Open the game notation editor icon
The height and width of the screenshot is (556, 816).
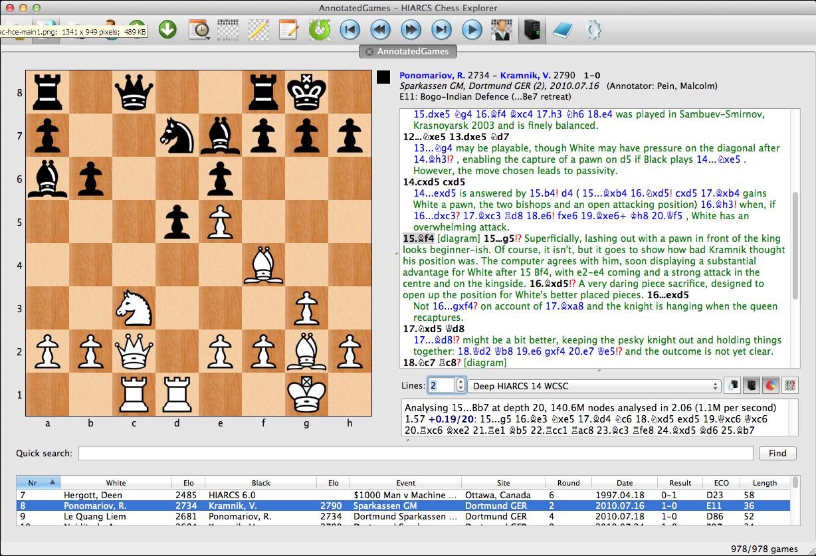pos(288,29)
